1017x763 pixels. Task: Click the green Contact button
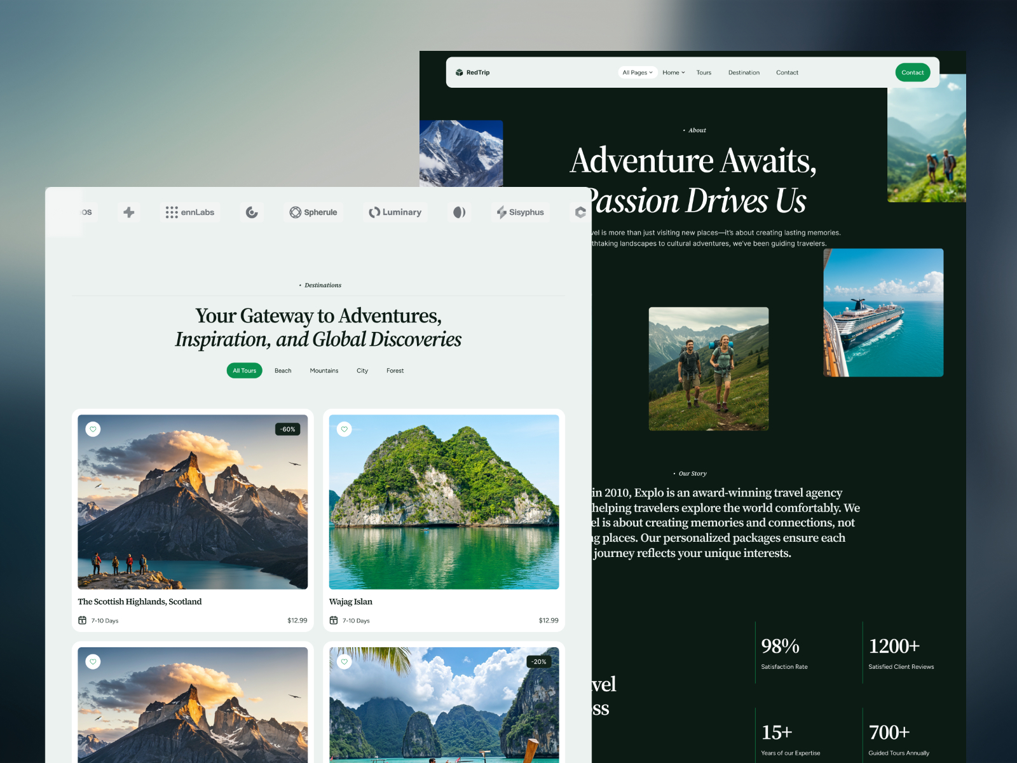[913, 72]
